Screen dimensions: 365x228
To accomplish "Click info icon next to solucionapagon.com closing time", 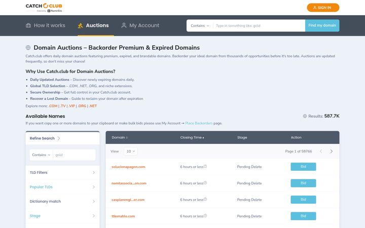I will 205,166.
